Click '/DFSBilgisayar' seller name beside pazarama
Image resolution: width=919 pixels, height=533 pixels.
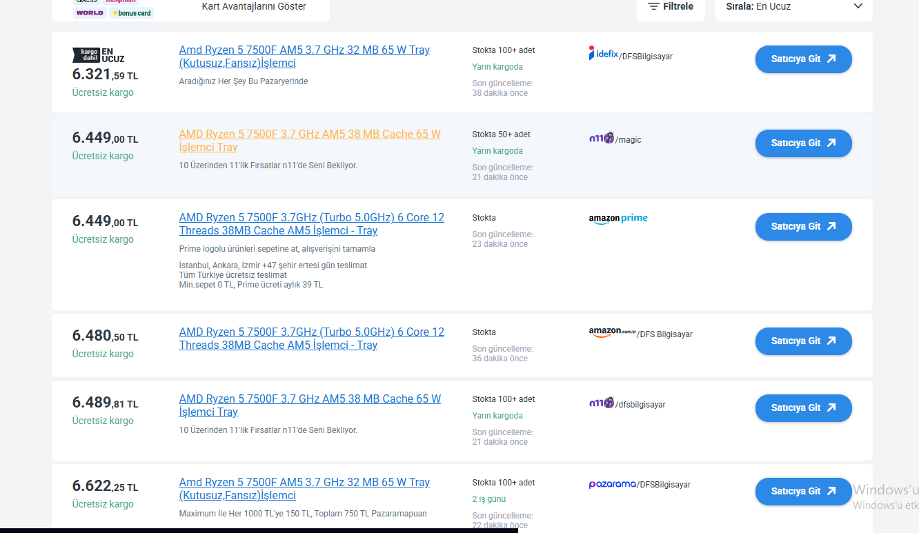click(664, 485)
